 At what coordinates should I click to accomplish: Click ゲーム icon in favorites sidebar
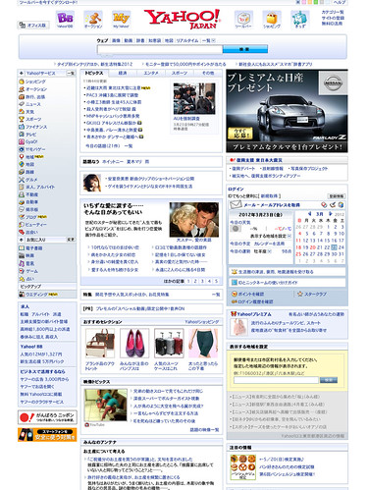click(22, 271)
